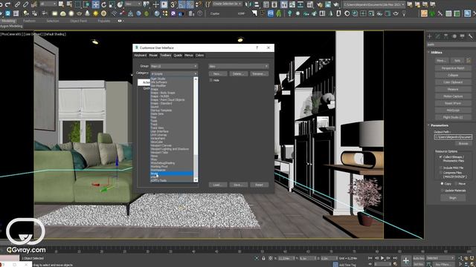Click the Align tool icon
Image resolution: width=476 pixels, height=267 pixels.
(x=257, y=4)
